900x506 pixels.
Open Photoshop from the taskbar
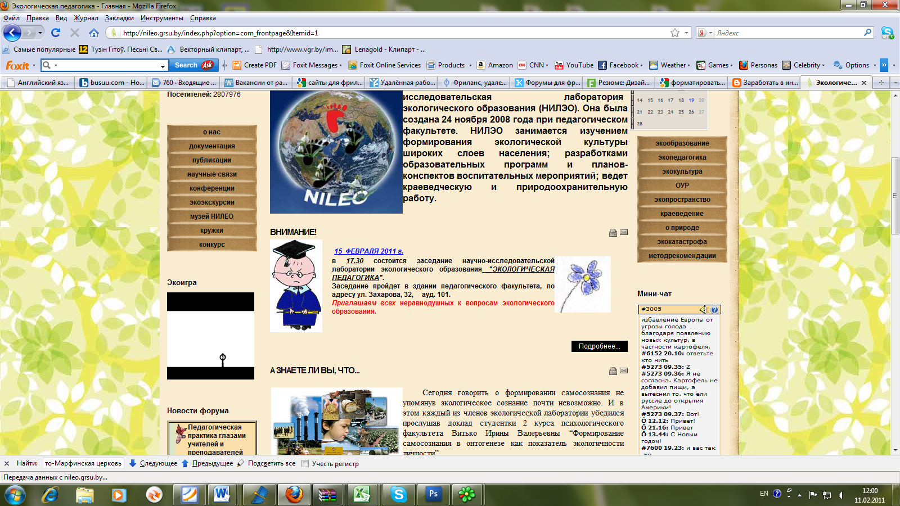coord(433,495)
